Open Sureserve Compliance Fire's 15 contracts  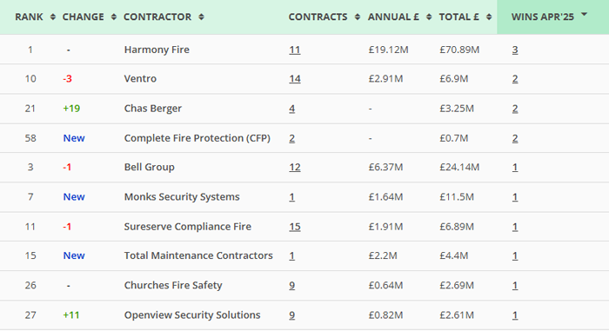pos(294,227)
